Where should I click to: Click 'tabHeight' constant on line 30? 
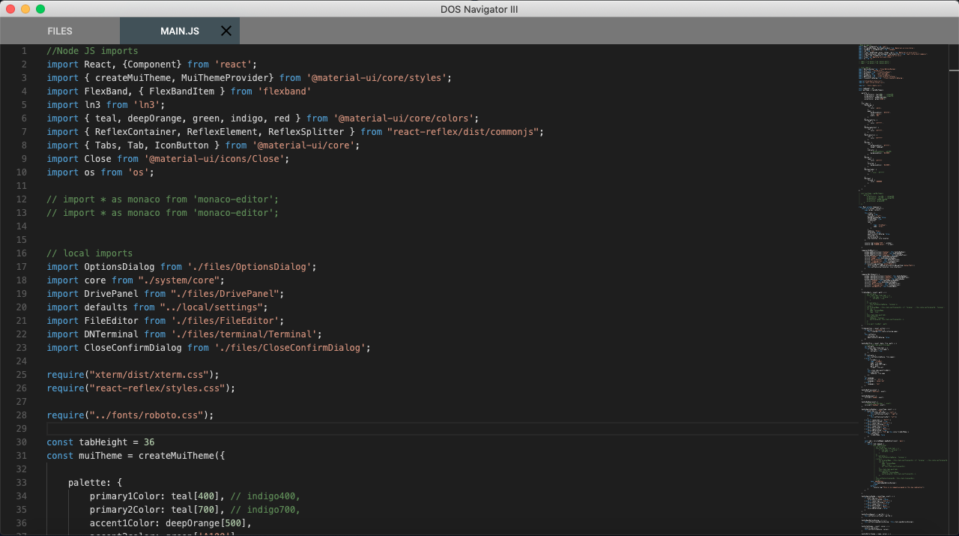(x=103, y=442)
